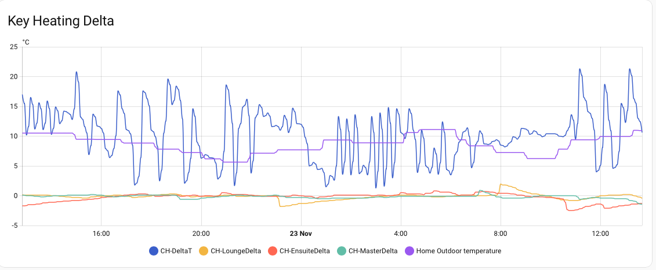
Task: Click the blue CH-DeltaT legend dot
Action: [154, 251]
